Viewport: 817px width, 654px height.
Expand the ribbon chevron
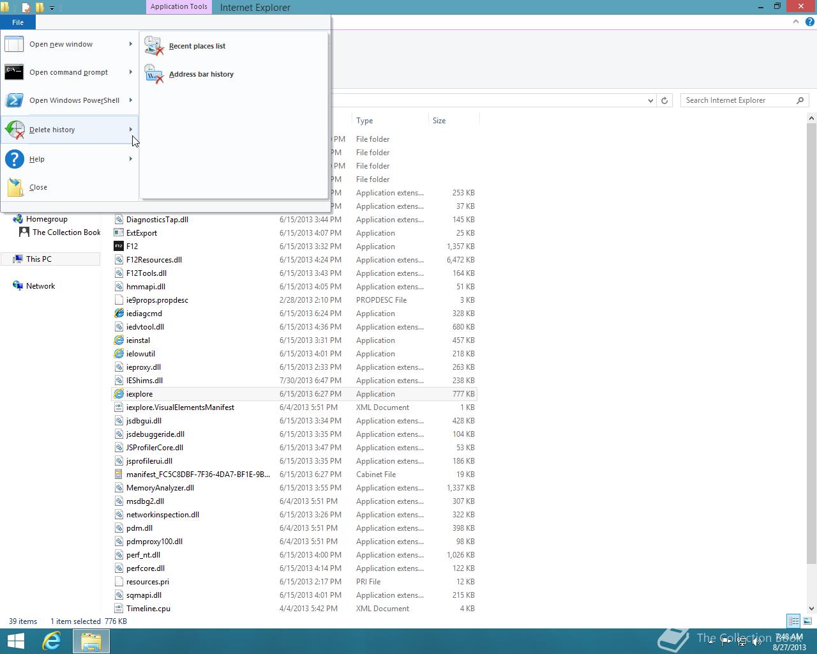pyautogui.click(x=796, y=22)
